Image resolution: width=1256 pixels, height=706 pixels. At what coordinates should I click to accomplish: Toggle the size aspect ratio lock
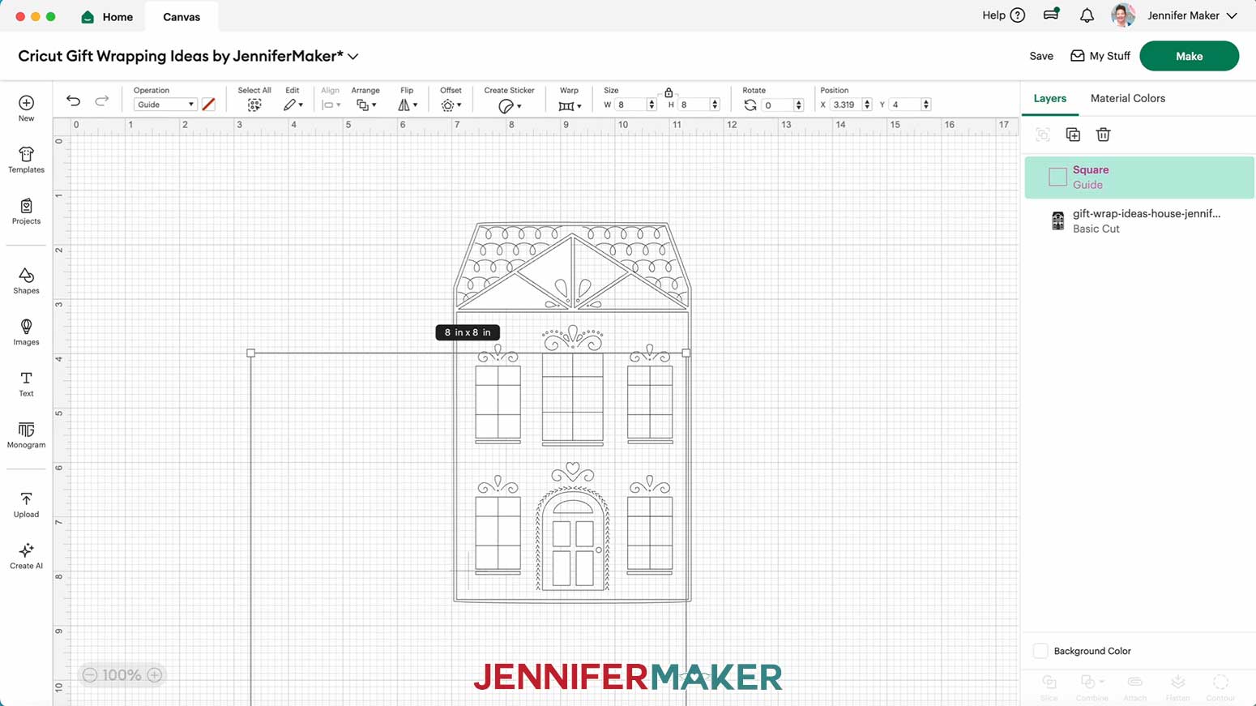pos(669,93)
